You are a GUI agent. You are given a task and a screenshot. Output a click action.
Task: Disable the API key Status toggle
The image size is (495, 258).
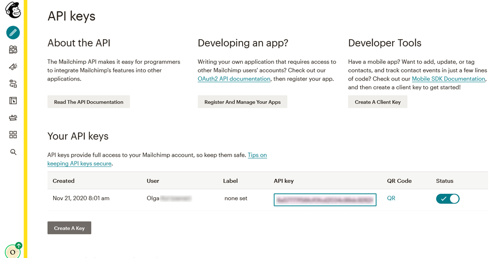tap(448, 199)
